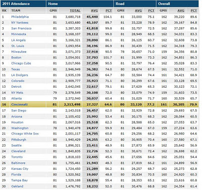Click the Florida team link
The width and height of the screenshot is (202, 190).
pyautogui.click(x=16, y=174)
